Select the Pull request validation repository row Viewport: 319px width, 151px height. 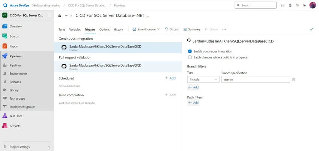coord(118,67)
